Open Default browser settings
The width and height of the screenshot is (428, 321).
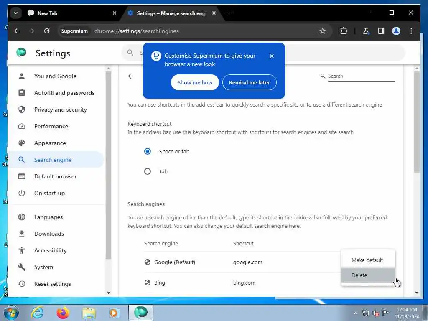pyautogui.click(x=56, y=176)
